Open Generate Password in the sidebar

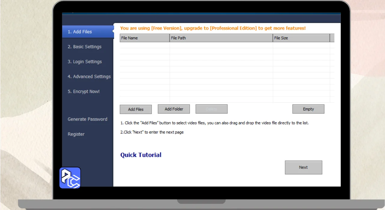(x=88, y=119)
